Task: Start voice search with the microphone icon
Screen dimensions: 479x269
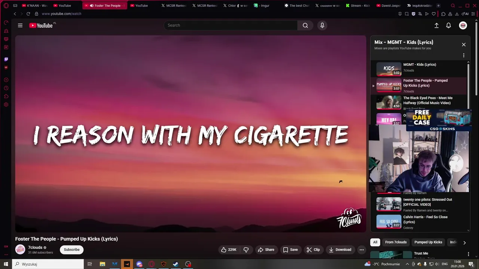Action: pos(322,25)
